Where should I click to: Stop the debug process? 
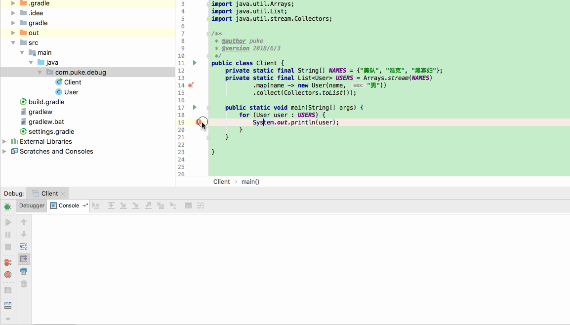(x=7, y=245)
